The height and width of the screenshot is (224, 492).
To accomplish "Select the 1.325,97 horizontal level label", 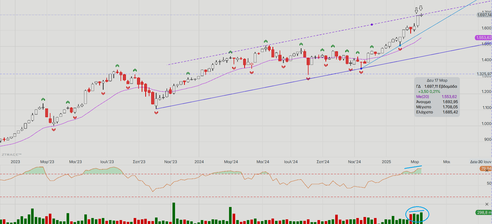I will click(484, 74).
